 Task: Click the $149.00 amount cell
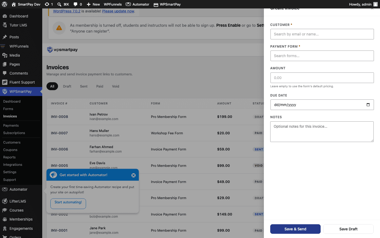coord(225,214)
